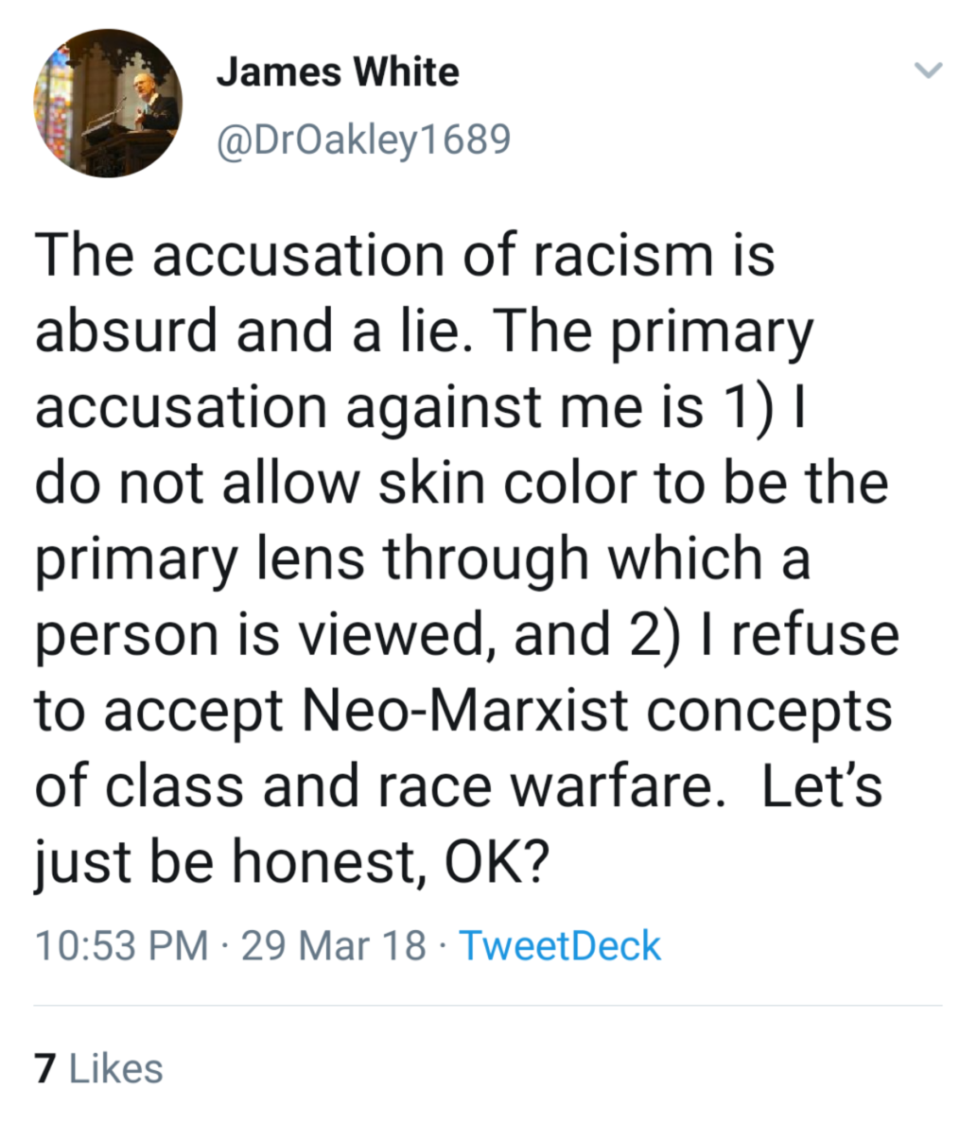Click the number 7 in likes count
This screenshot has width=976, height=1124.
tap(45, 1068)
